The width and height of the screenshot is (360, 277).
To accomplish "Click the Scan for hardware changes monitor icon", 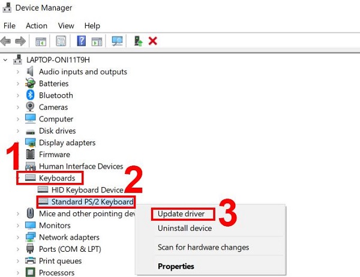I will coord(117,41).
